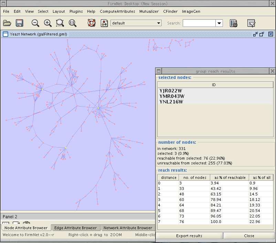The height and width of the screenshot is (243, 276).
Task: Click the 'no. of nodes' column header
Action: [194, 178]
